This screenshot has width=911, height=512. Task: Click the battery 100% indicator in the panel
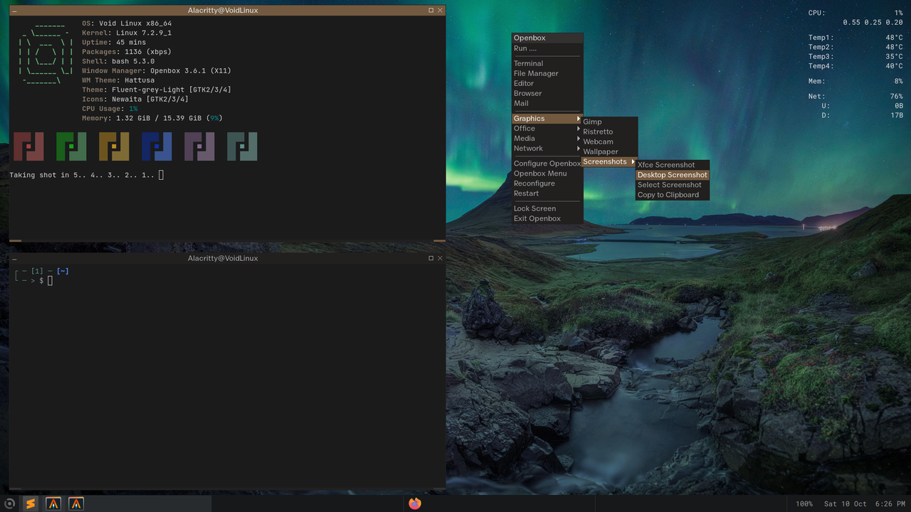click(x=804, y=503)
